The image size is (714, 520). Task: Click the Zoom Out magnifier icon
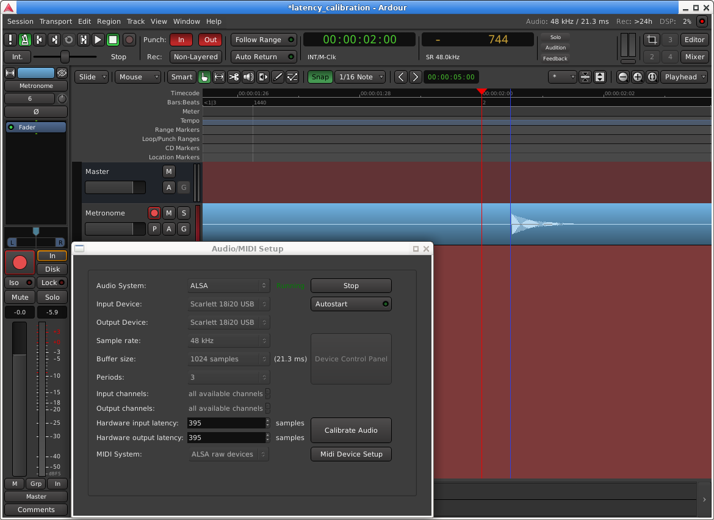click(x=623, y=77)
